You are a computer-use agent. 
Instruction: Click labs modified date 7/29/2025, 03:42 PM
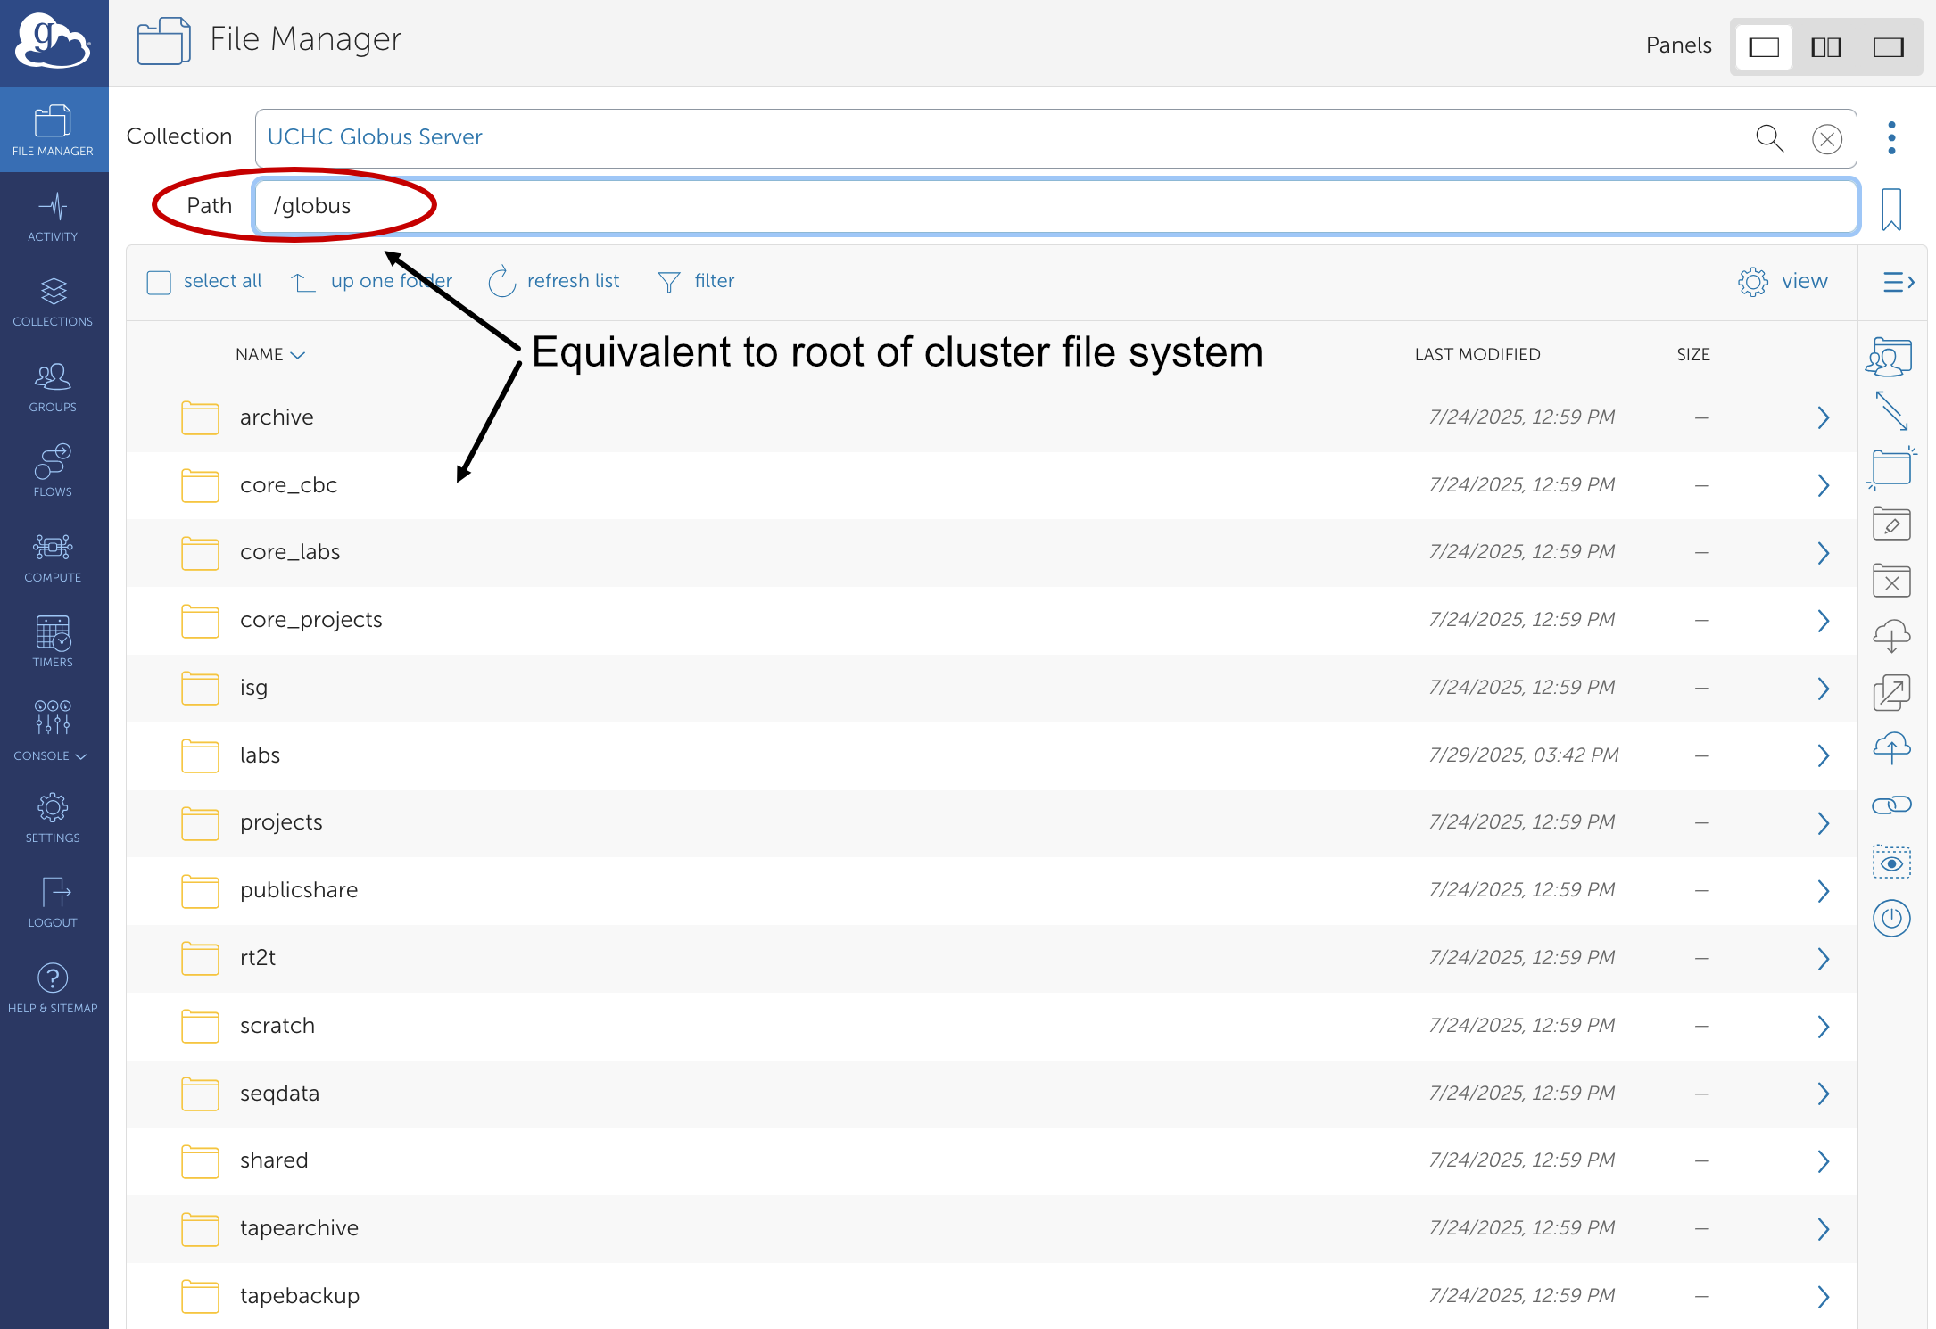coord(1523,755)
